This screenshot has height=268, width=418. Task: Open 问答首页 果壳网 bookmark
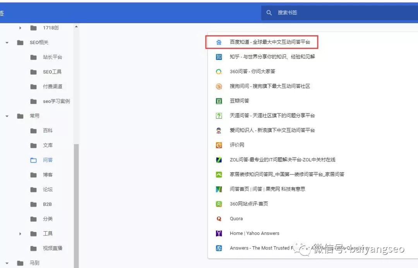click(267, 189)
